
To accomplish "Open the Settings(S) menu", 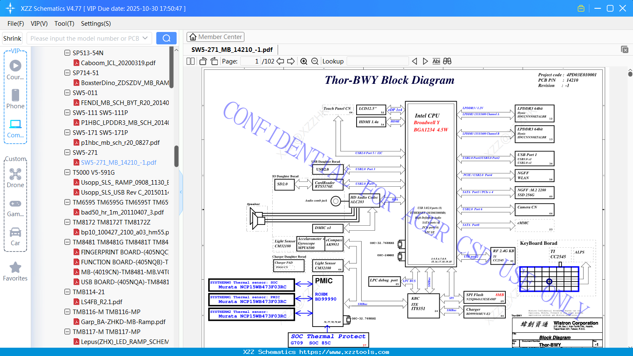I will (96, 24).
